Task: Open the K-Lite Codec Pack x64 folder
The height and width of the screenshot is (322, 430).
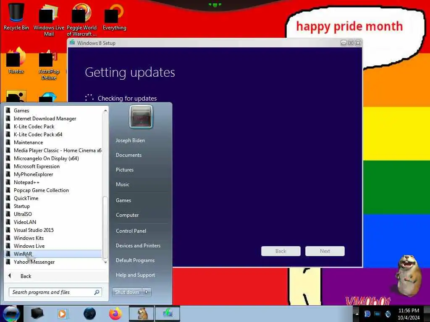Action: click(53, 135)
